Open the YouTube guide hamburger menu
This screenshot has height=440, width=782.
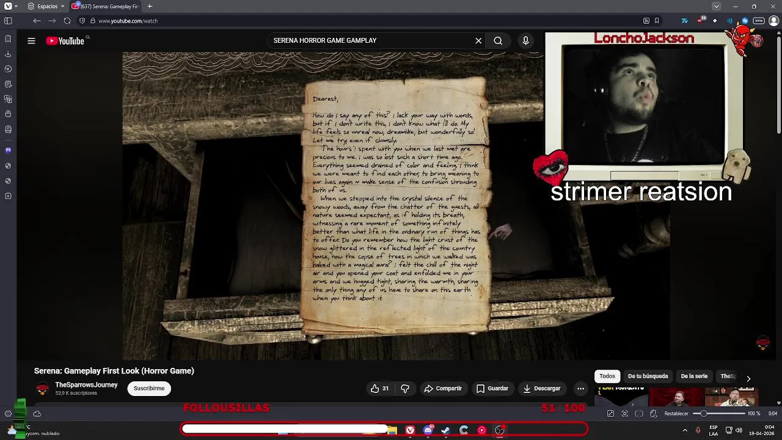pyautogui.click(x=31, y=41)
